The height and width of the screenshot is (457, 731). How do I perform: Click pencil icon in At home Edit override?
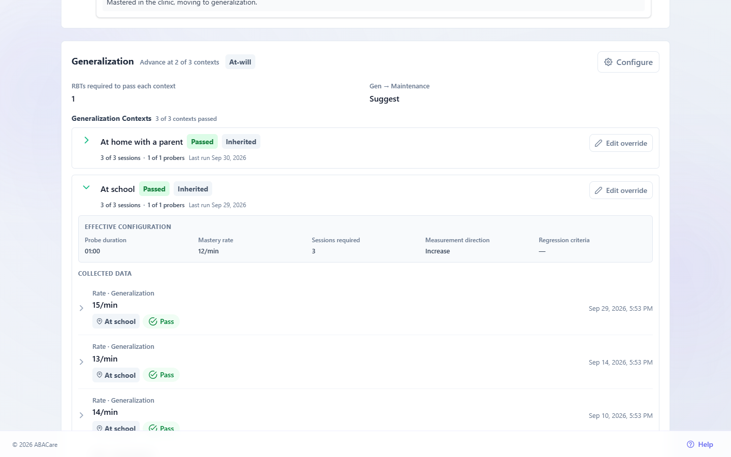pyautogui.click(x=599, y=143)
